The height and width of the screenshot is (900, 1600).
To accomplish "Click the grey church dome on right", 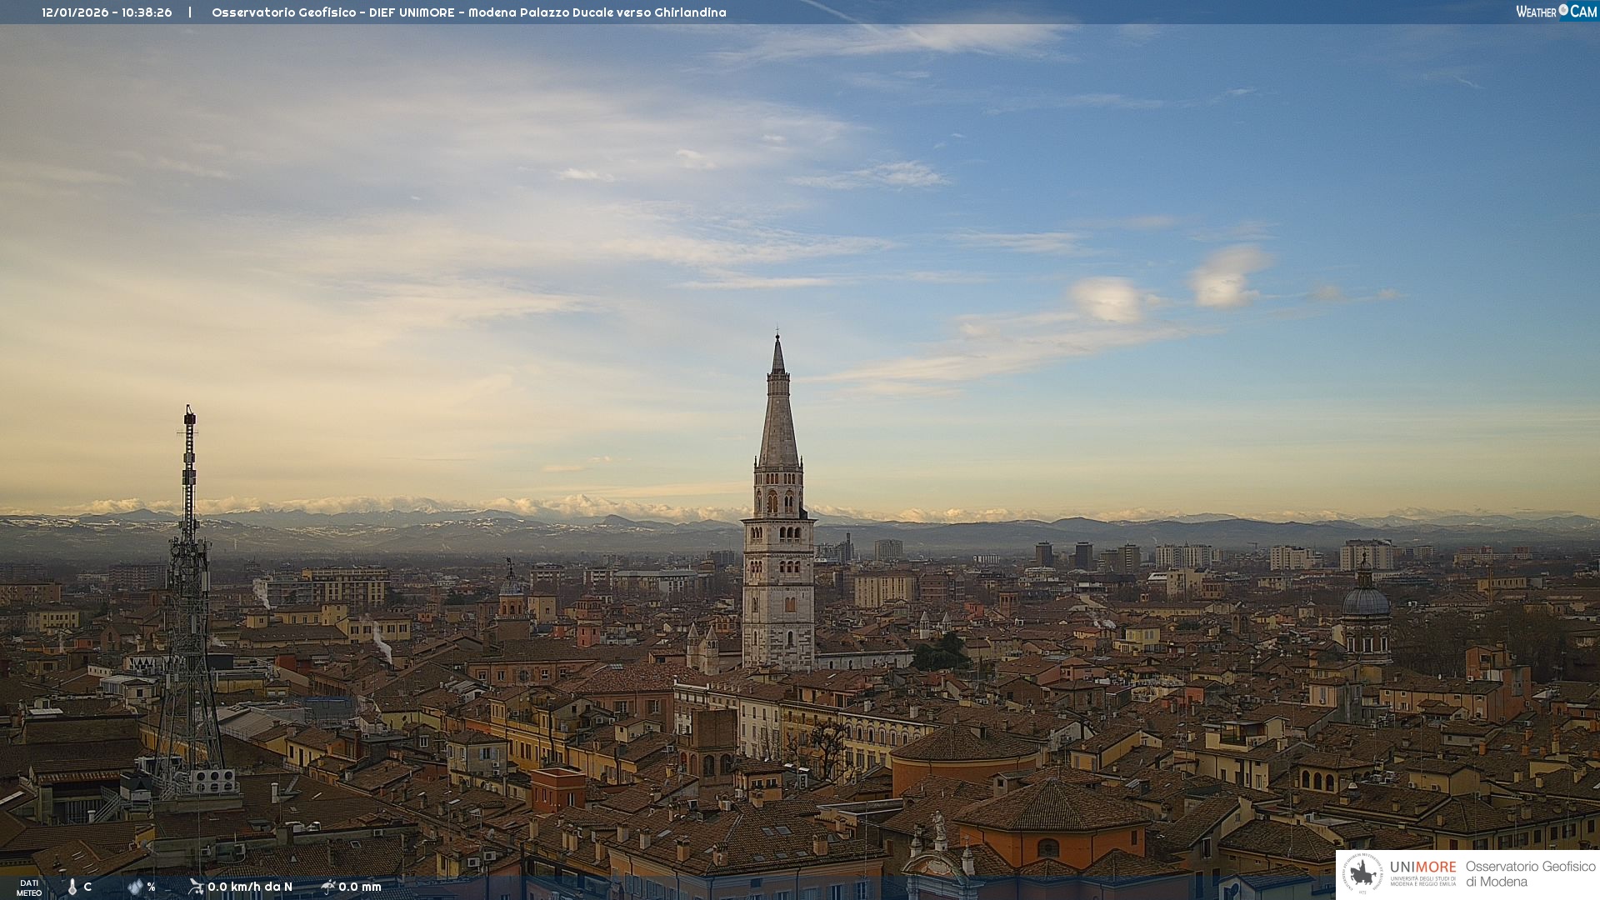I will (1365, 602).
